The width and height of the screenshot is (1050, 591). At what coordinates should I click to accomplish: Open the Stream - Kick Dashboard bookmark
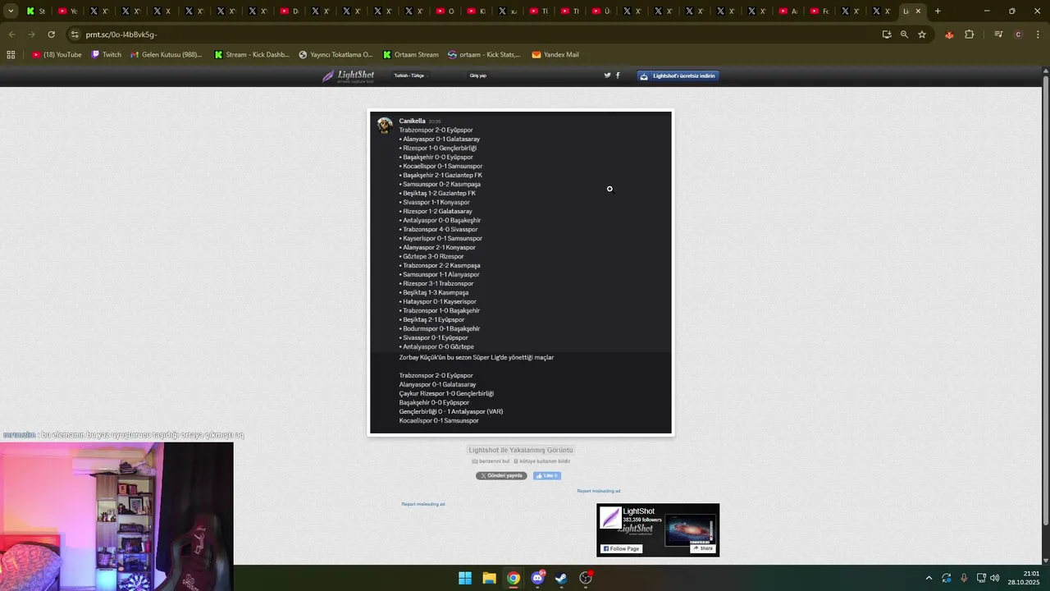coord(252,55)
